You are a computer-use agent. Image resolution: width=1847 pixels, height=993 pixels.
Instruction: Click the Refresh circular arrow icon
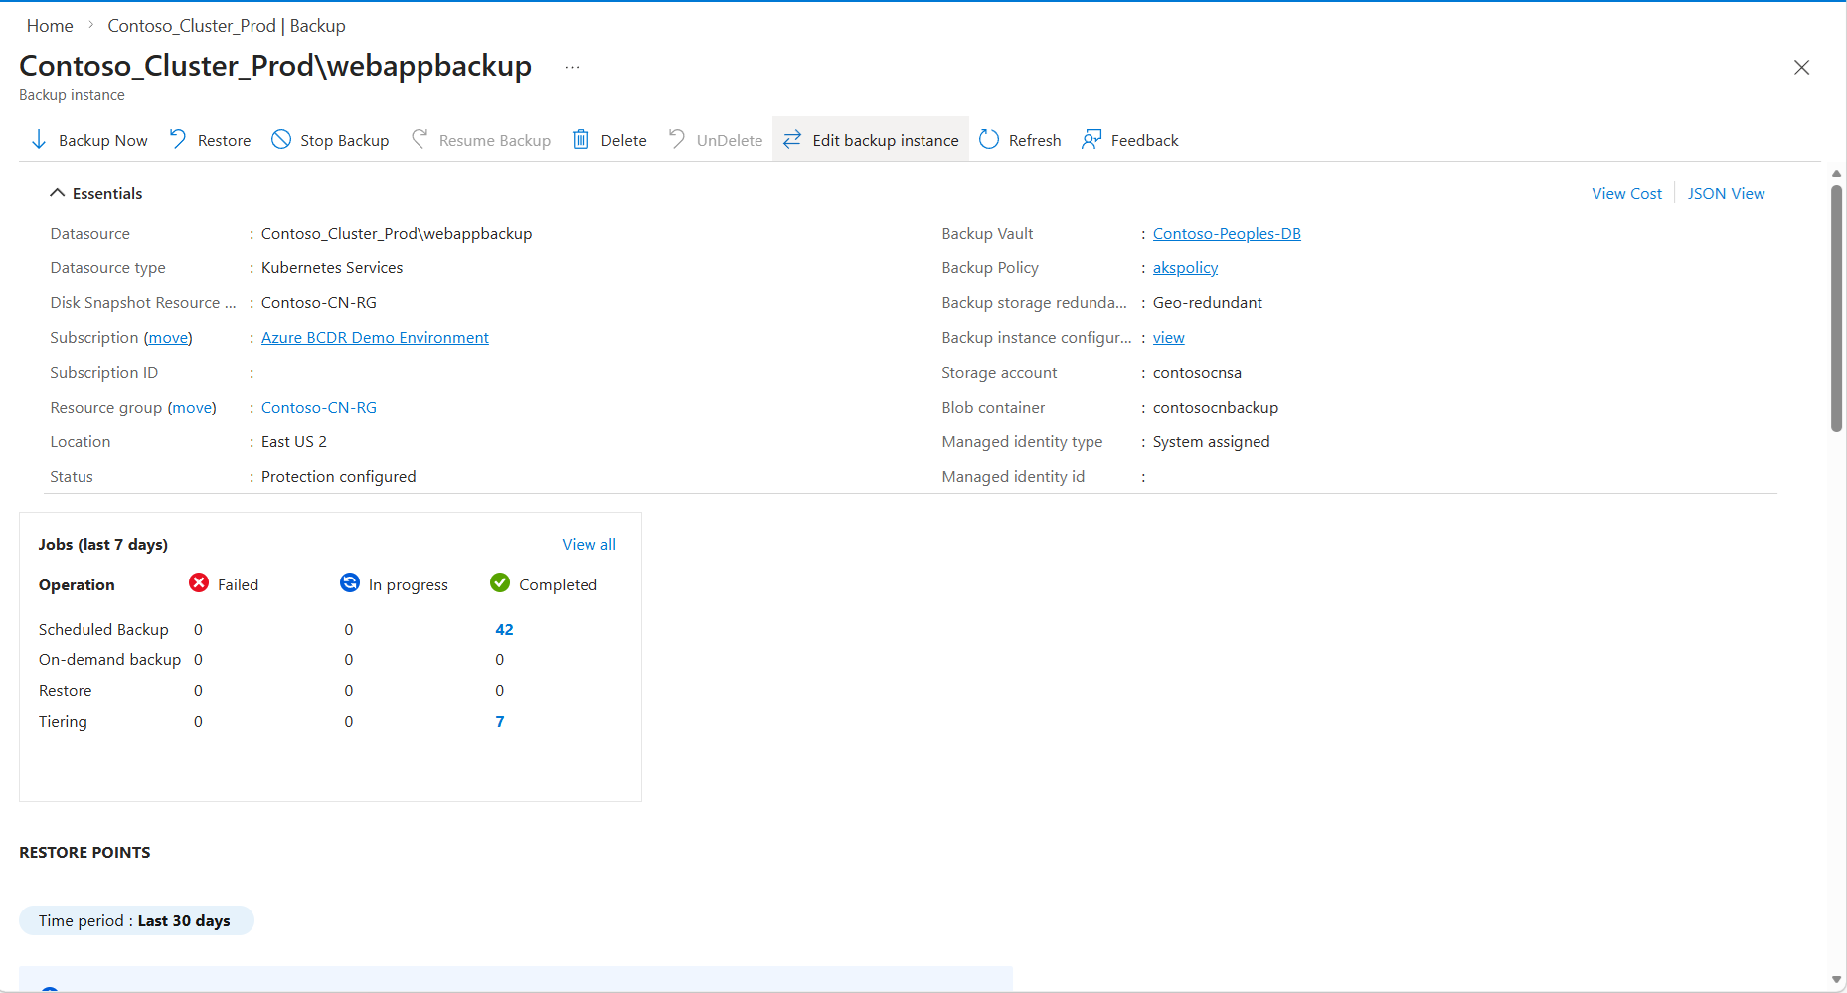[989, 139]
